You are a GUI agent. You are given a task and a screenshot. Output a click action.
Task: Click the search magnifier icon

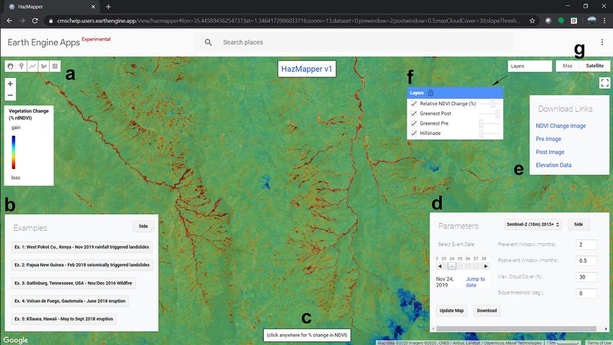click(x=208, y=43)
